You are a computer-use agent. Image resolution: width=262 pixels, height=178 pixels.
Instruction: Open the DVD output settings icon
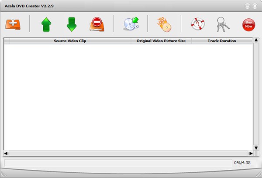pyautogui.click(x=131, y=24)
